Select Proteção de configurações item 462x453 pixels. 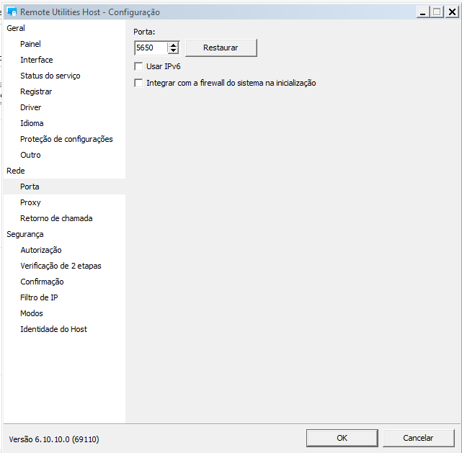66,139
